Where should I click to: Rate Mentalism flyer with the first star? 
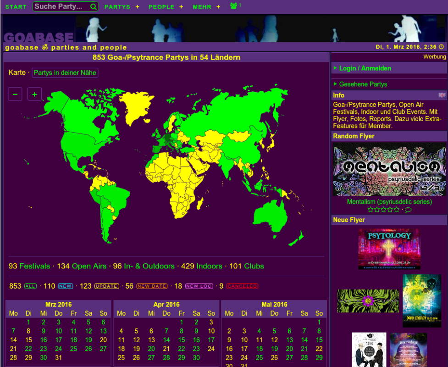[x=371, y=210]
